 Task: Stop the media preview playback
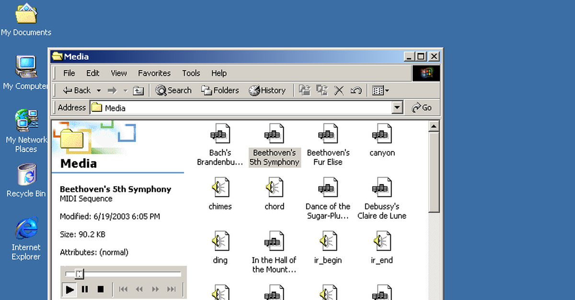coord(101,289)
